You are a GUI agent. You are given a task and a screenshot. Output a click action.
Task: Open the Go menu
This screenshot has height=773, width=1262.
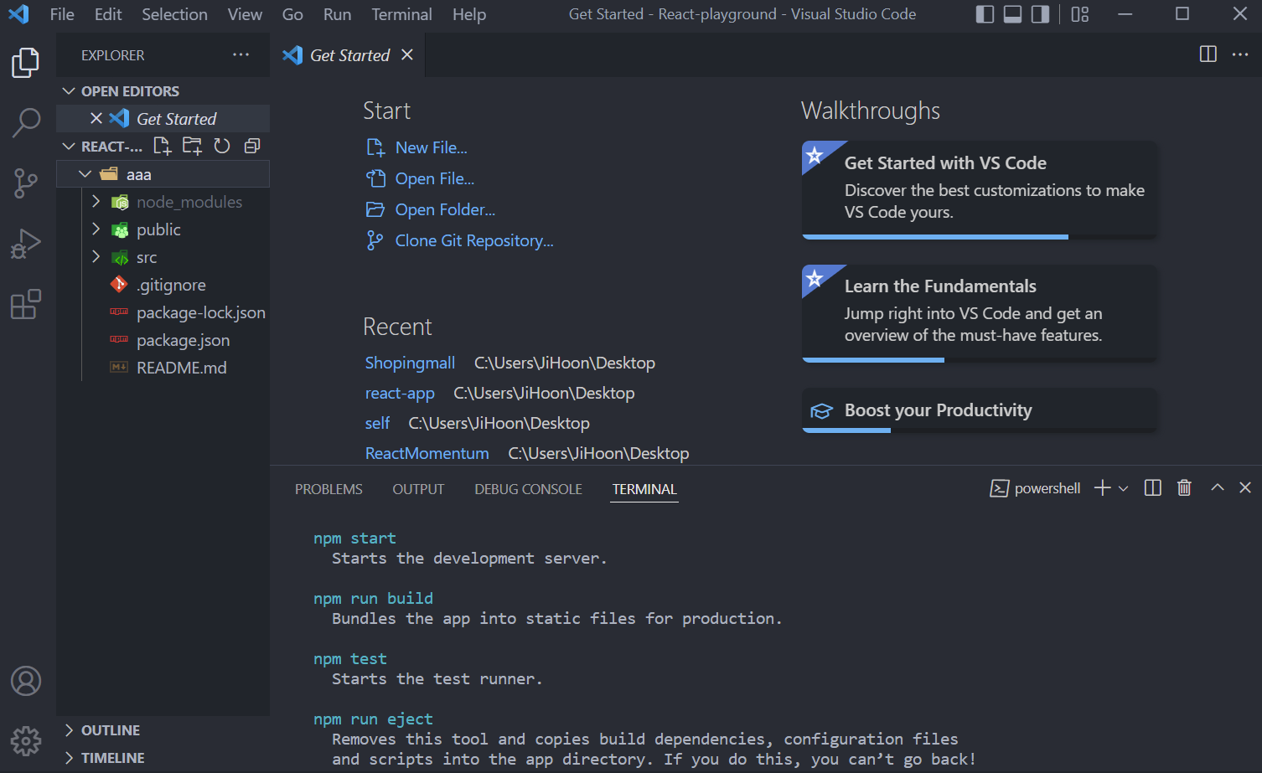coord(292,14)
